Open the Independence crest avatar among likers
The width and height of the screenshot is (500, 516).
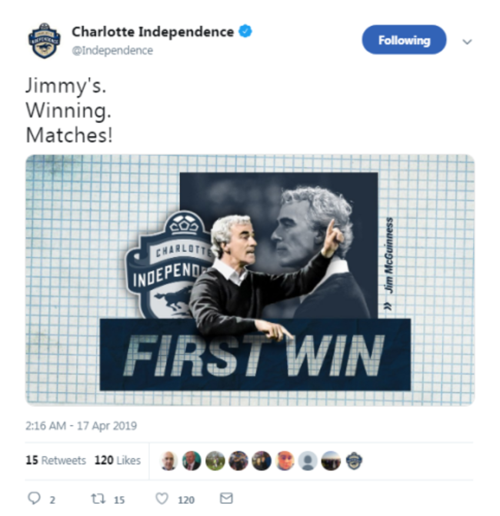pos(354,461)
